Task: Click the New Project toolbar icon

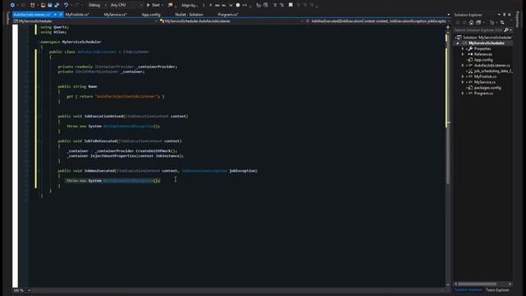Action: [33, 5]
